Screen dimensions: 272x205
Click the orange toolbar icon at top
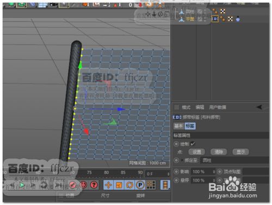(85, 4)
